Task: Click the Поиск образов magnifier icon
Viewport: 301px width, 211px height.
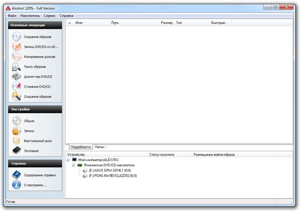Action: click(17, 67)
